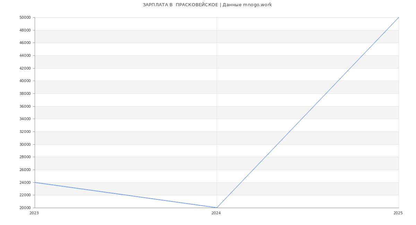Select the 2024 x-axis label
Screen dimensions: 416x225
tap(216, 213)
